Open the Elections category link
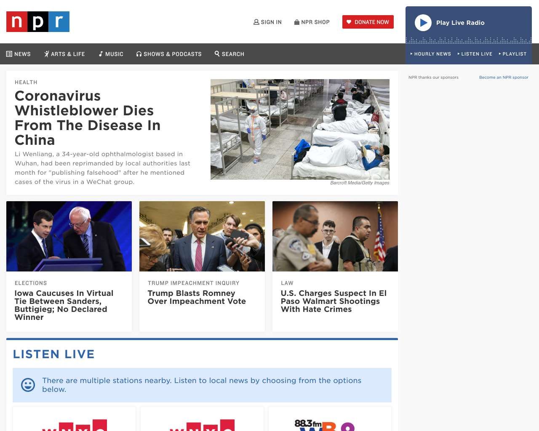Image resolution: width=539 pixels, height=431 pixels. coord(31,283)
